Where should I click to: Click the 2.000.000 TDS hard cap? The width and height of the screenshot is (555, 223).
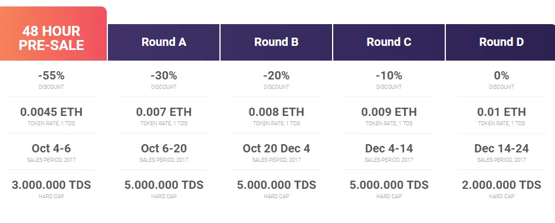point(501,185)
